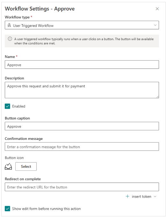Focus the Name input field
This screenshot has width=166, height=217.
click(82, 64)
